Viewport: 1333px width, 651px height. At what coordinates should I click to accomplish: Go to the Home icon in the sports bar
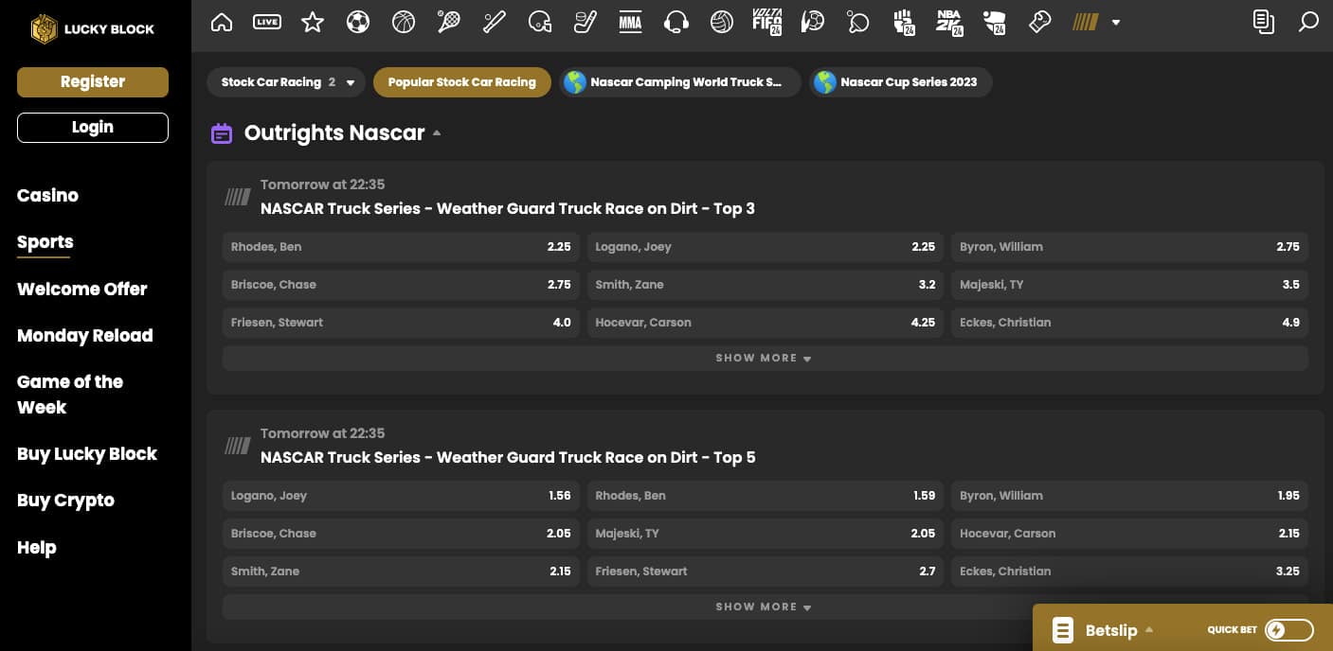[222, 22]
